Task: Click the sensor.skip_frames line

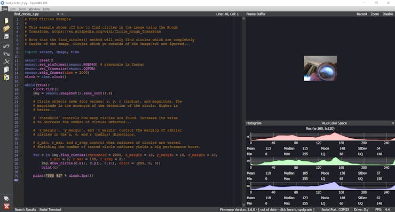Action: point(57,73)
